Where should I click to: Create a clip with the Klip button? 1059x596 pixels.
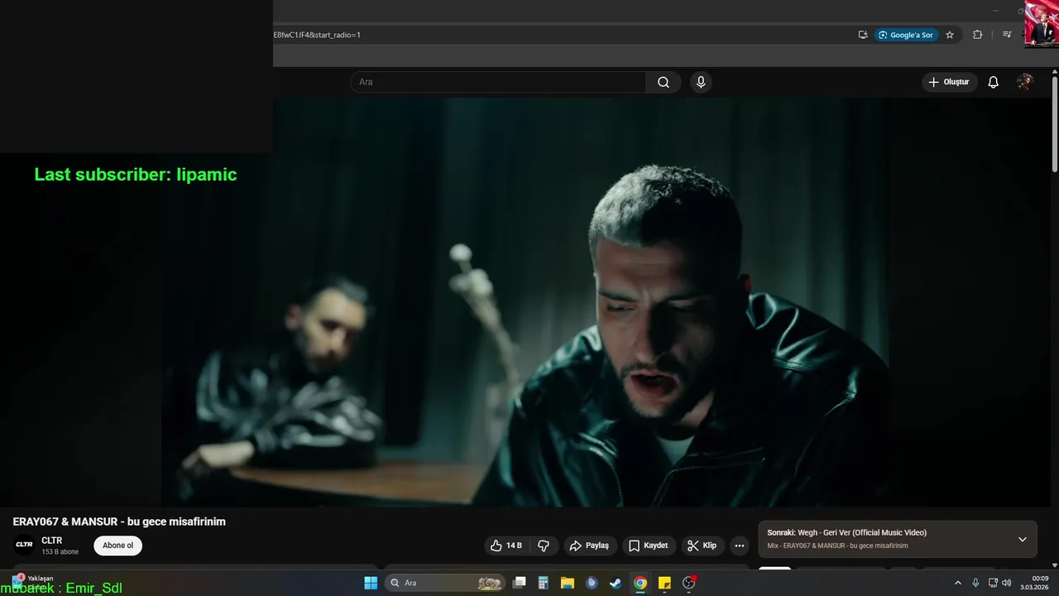tap(702, 546)
